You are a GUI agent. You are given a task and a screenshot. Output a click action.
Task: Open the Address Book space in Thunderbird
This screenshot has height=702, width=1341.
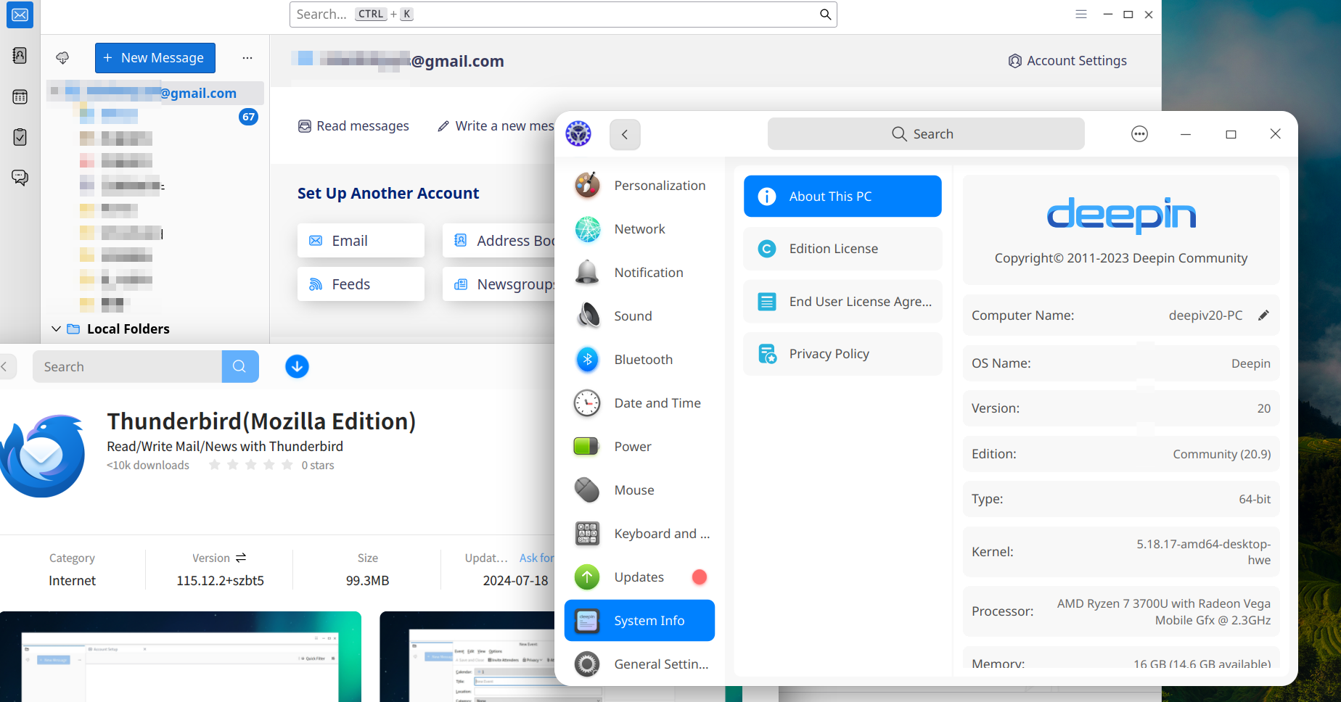point(20,56)
